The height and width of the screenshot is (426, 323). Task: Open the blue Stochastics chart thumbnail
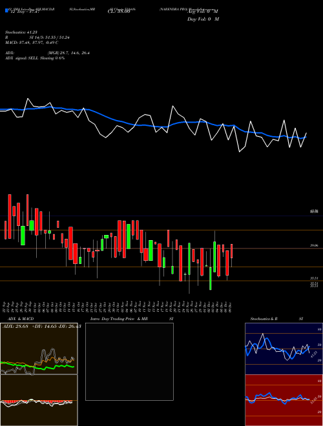click(x=284, y=349)
